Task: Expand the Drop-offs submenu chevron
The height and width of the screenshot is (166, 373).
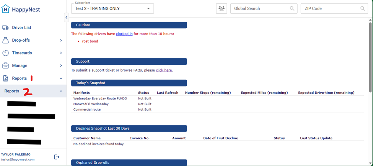Action: (x=61, y=40)
